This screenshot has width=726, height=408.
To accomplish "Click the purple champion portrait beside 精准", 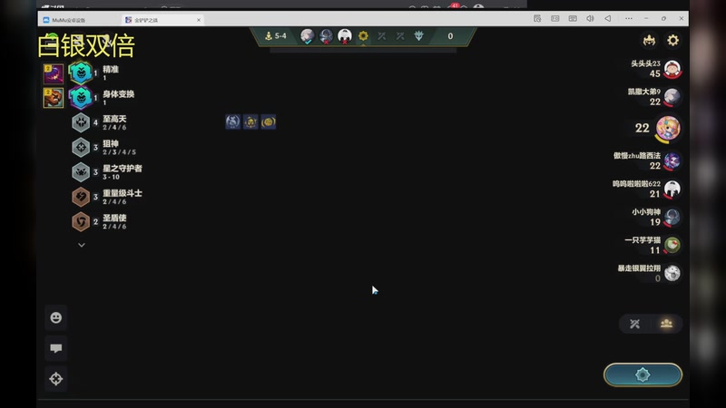I will click(54, 74).
